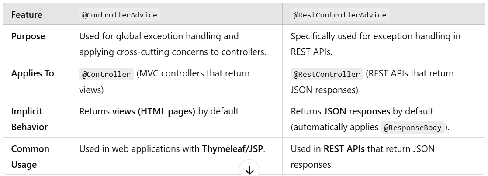Click the 'MVC controllers that return views' text
This screenshot has width=488, height=176.
[x=164, y=82]
